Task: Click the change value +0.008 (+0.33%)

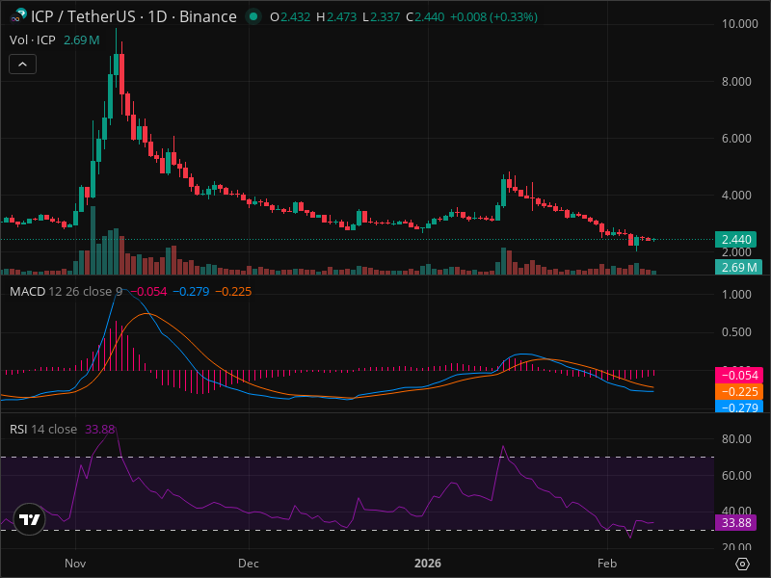Action: point(493,17)
